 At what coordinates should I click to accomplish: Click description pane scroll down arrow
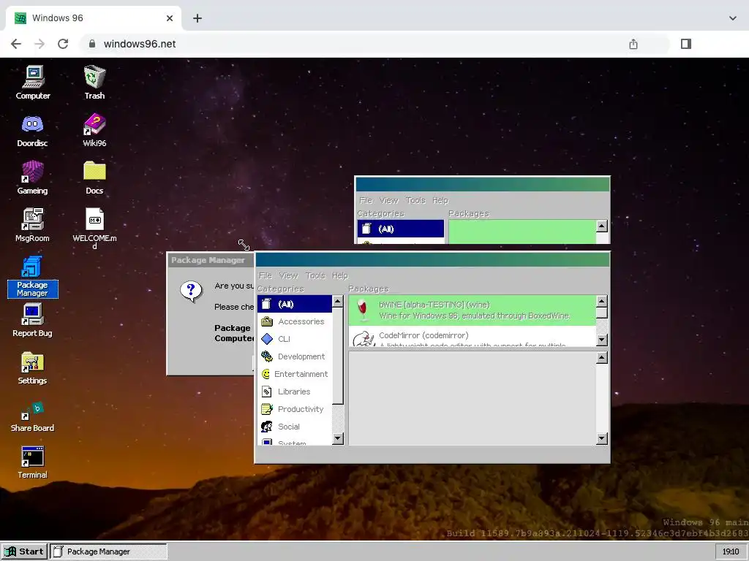click(602, 438)
